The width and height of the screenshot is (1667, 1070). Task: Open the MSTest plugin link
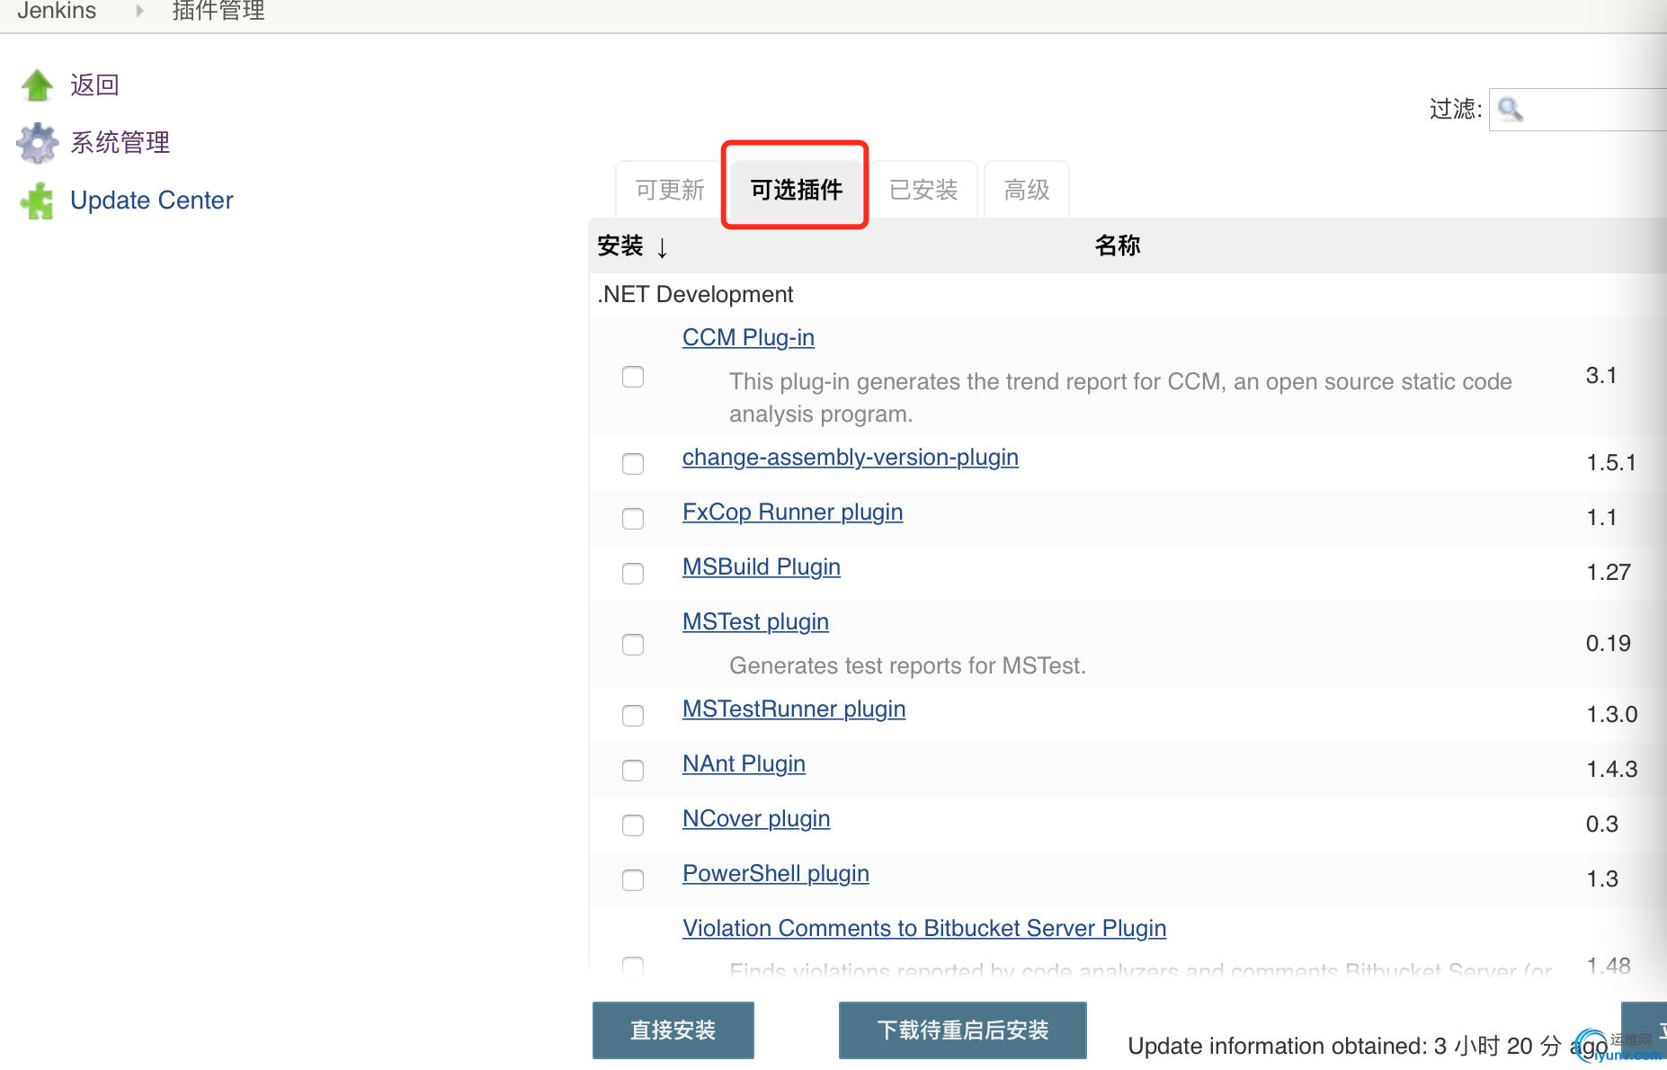(755, 622)
